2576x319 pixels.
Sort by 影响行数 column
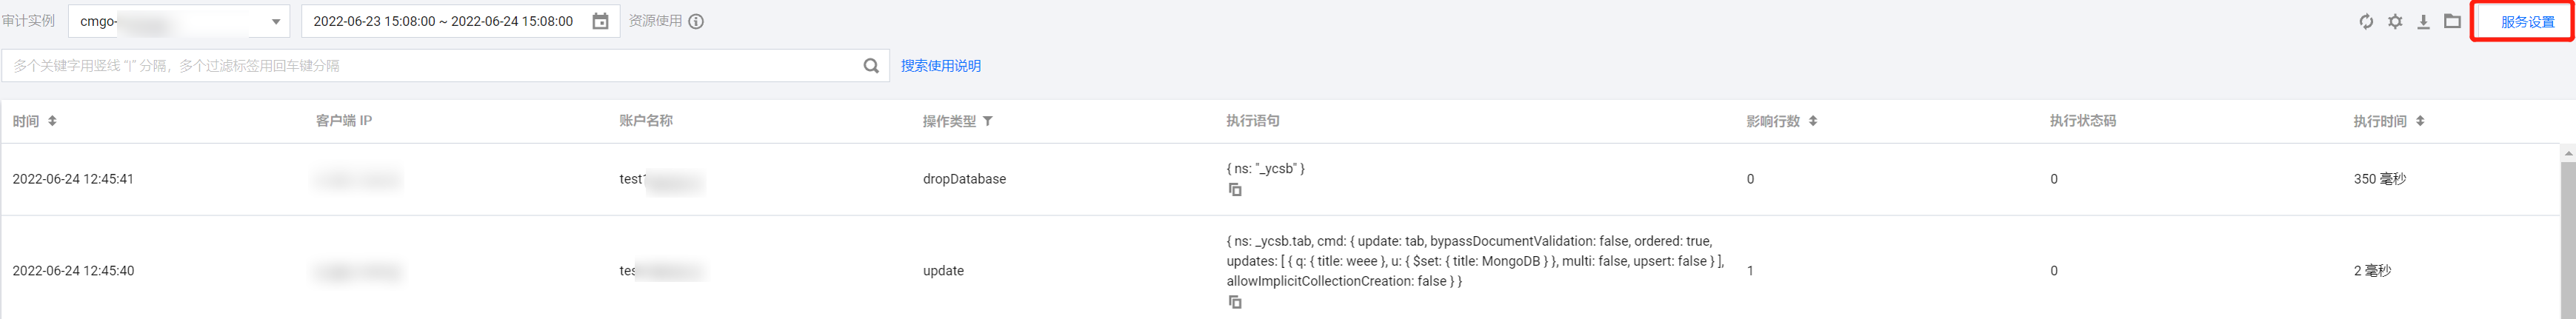tap(1813, 121)
